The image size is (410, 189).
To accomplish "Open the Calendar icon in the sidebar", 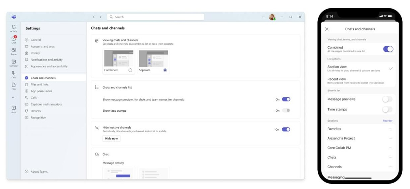I will (14, 63).
